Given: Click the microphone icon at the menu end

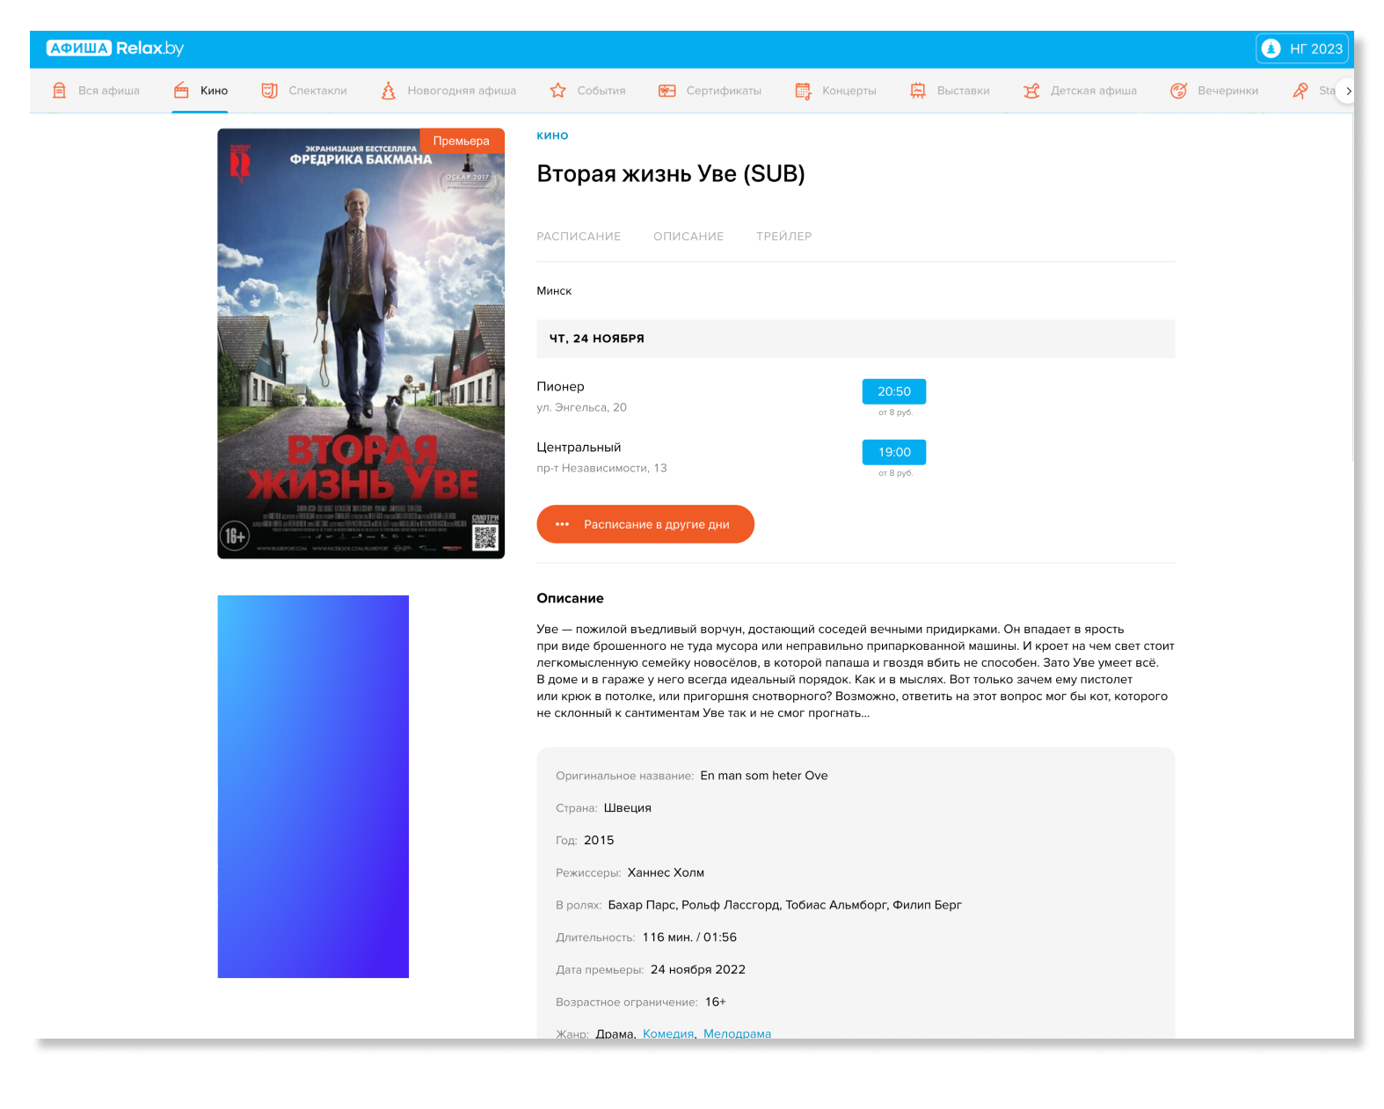Looking at the screenshot, I should tap(1300, 91).
